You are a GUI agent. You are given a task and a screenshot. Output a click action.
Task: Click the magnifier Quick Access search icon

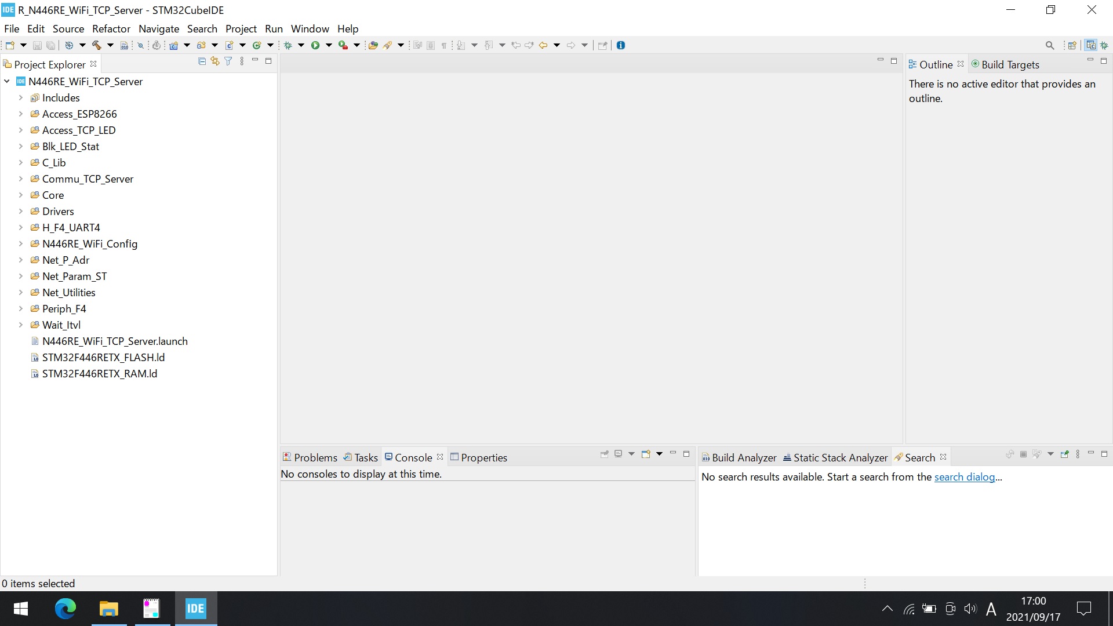point(1050,45)
